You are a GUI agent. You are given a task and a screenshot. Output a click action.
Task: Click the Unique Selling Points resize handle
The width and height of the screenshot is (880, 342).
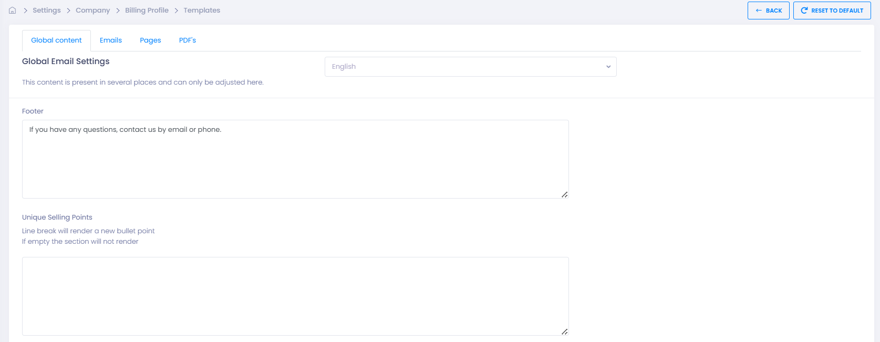[564, 331]
